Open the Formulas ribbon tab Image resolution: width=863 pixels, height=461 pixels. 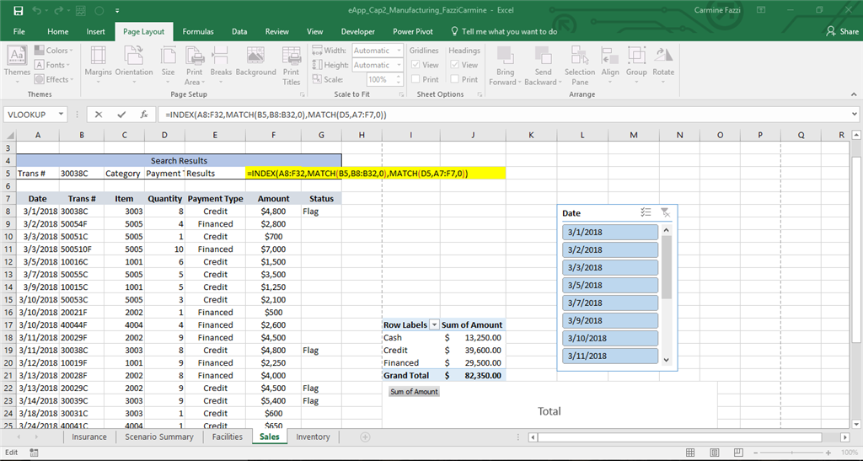point(198,31)
